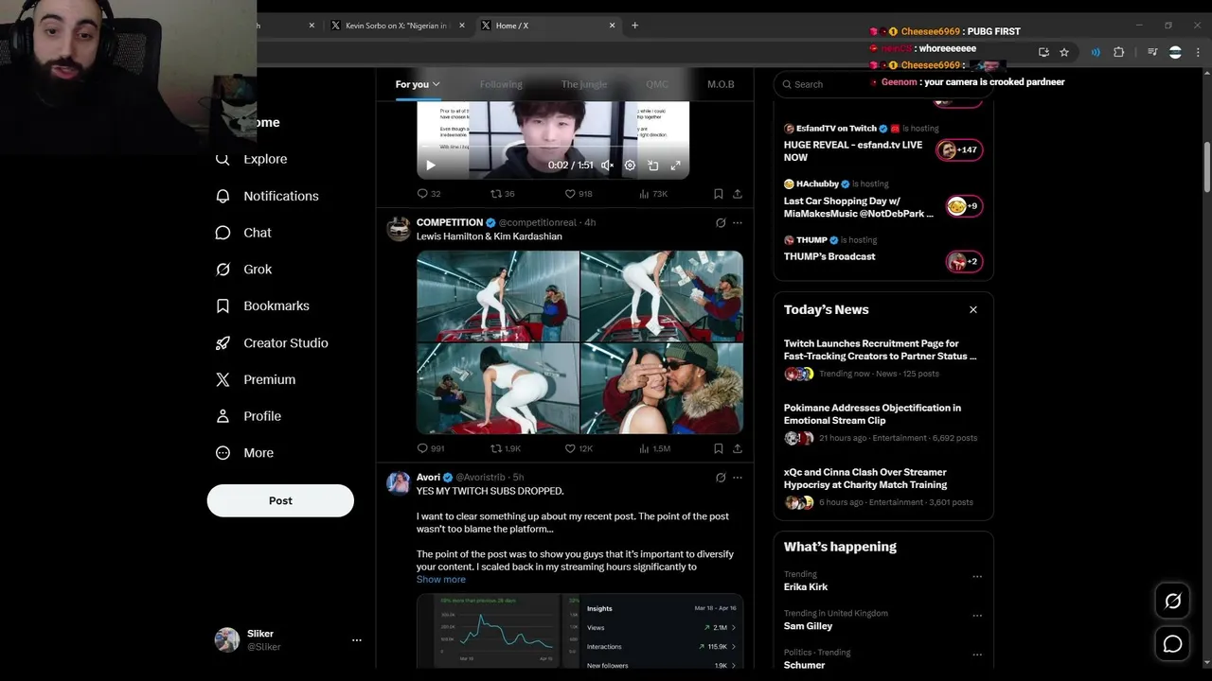
Task: Reply to COMPETITION post with 991 comments
Action: tap(431, 448)
